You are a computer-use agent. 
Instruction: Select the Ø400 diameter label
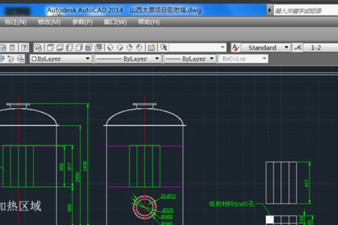167,216
